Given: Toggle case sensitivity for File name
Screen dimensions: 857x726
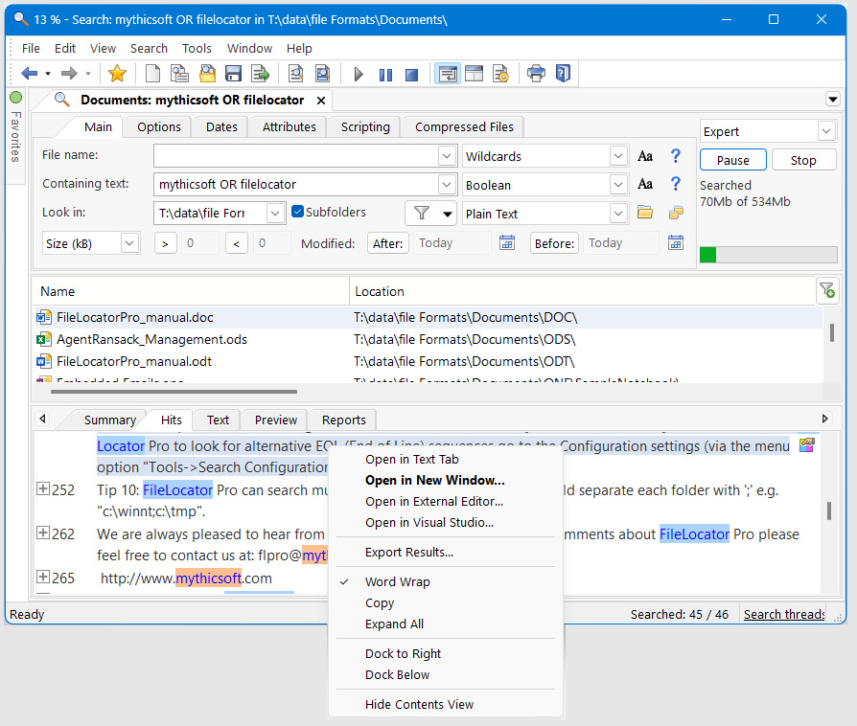Looking at the screenshot, I should pos(645,156).
